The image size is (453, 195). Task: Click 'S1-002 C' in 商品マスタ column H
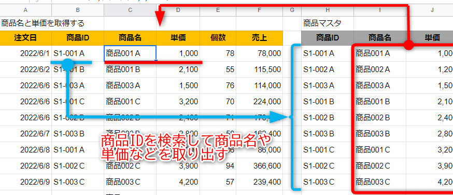tap(328, 166)
